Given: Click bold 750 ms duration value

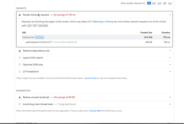Looking at the screenshot, I should coord(166,37).
